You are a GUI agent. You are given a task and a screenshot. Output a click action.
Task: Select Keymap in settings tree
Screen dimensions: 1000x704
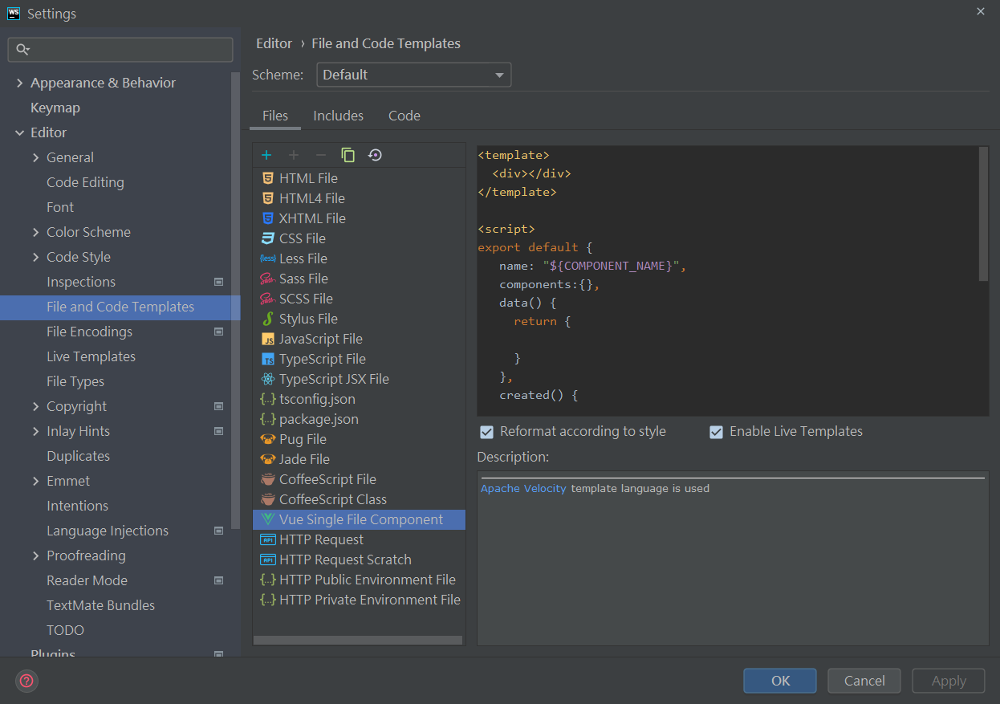55,108
